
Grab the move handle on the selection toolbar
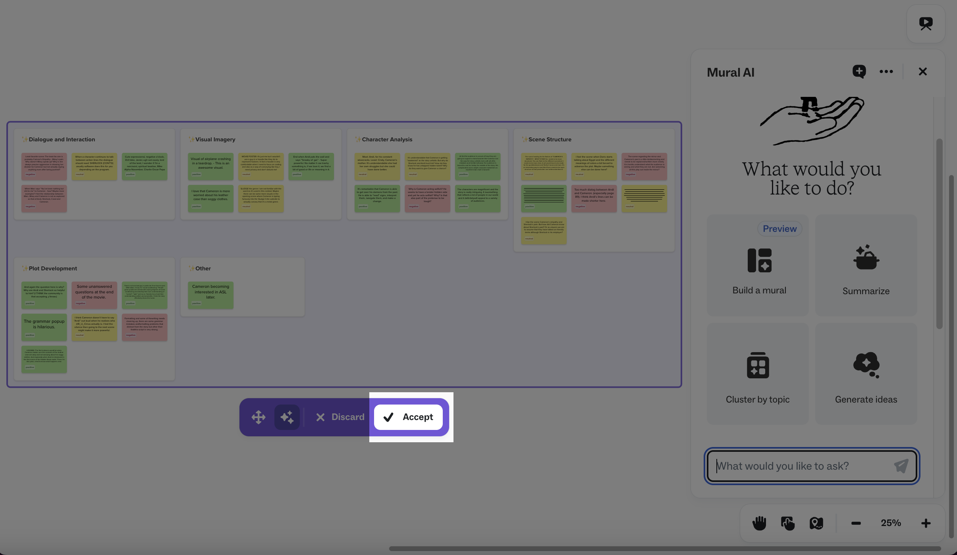point(258,417)
